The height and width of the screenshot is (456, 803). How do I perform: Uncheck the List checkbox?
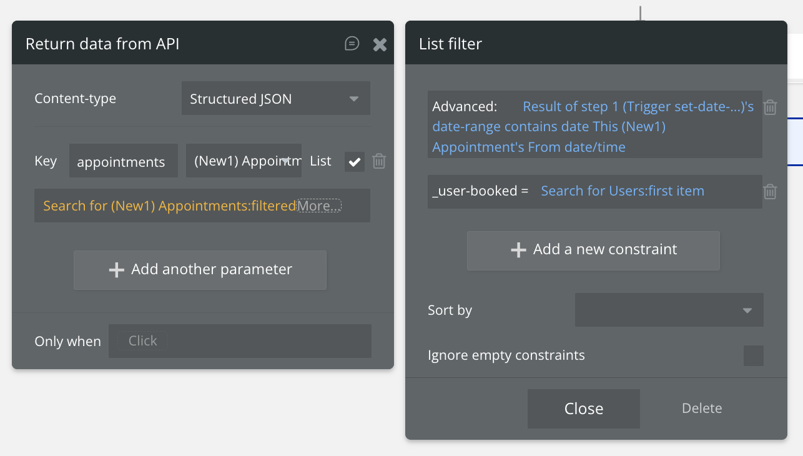[x=355, y=162]
